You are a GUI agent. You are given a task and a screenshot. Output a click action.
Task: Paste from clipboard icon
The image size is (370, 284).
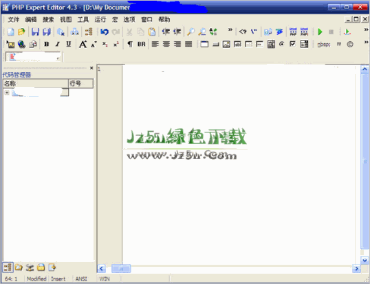point(152,32)
